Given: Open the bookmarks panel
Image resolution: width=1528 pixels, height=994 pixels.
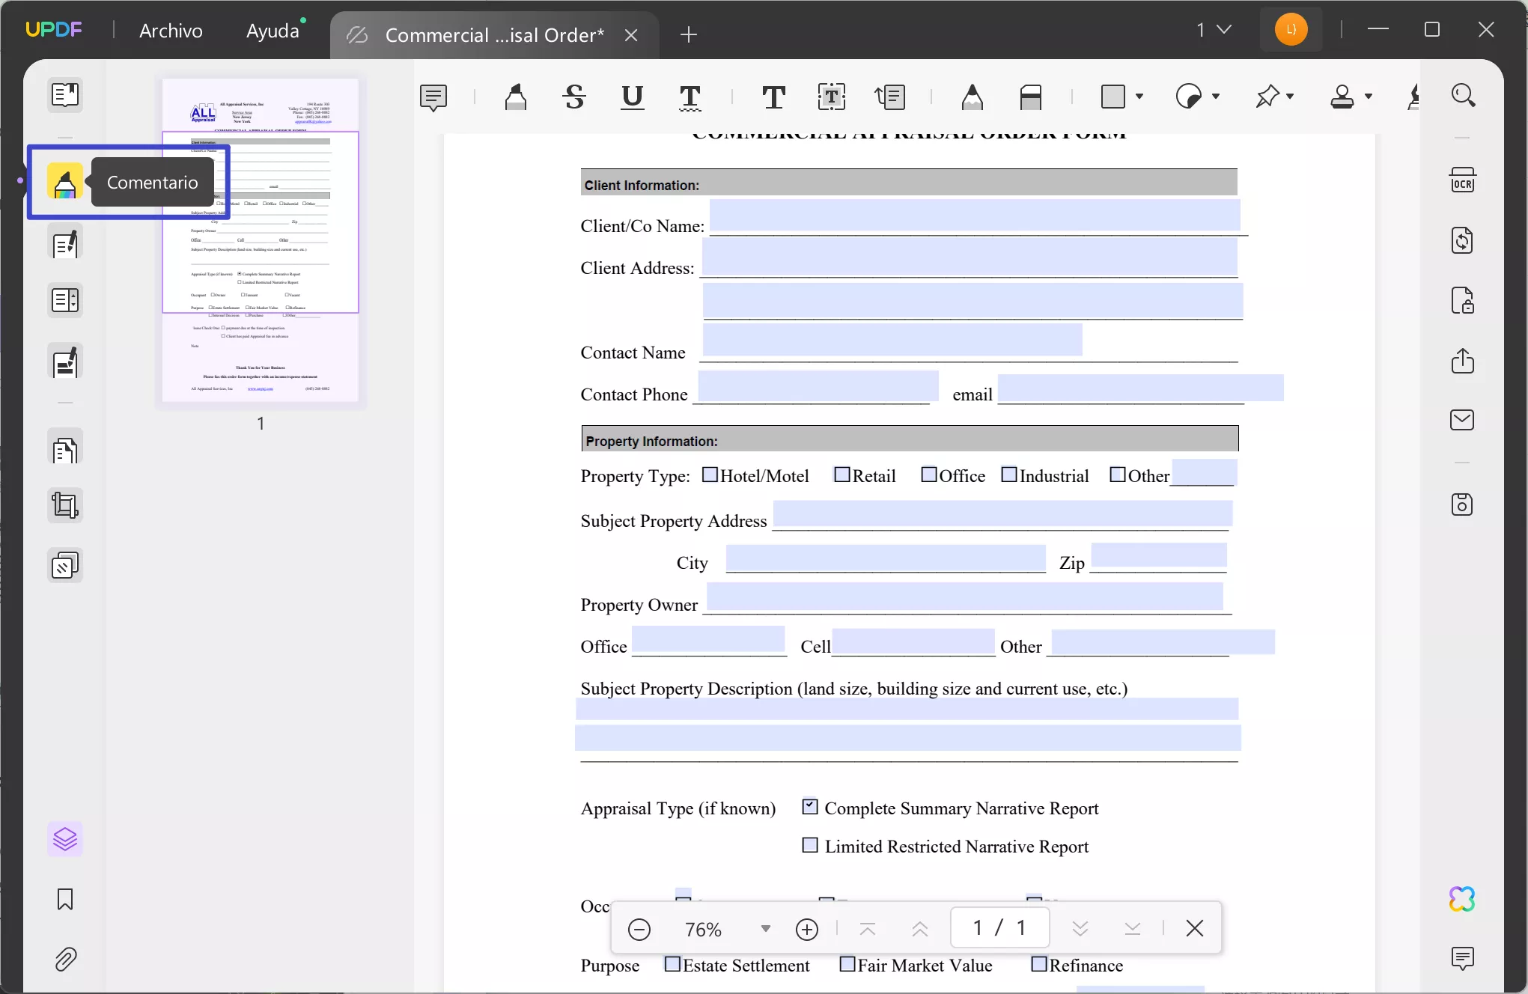Looking at the screenshot, I should [x=65, y=899].
